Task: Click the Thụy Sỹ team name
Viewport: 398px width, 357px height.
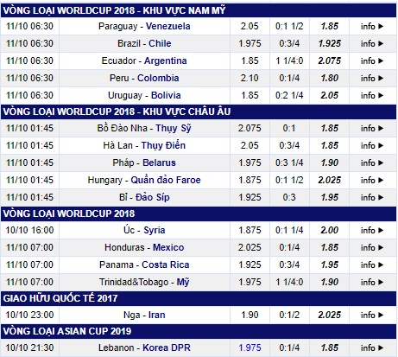Action: click(x=174, y=128)
